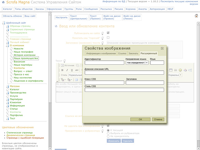The height and width of the screenshot is (150, 200).
Task: Click the page icon beside Вакансии
Action: click(11, 62)
